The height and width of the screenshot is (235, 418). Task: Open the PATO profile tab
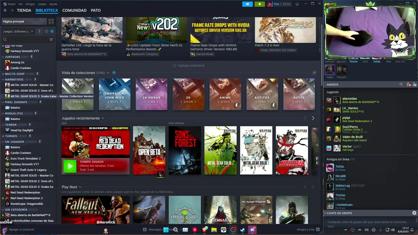tap(96, 10)
